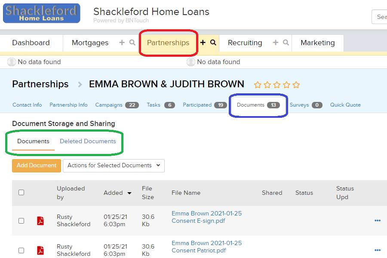Click the File Size column header

(148, 193)
